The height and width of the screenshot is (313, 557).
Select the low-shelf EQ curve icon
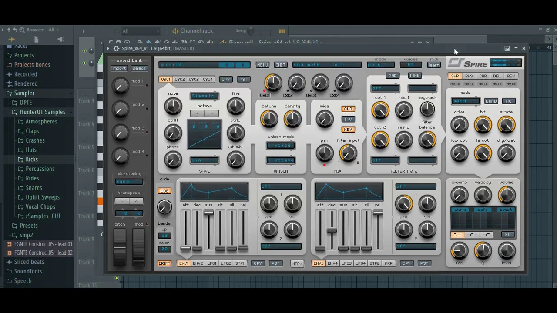pos(457,235)
